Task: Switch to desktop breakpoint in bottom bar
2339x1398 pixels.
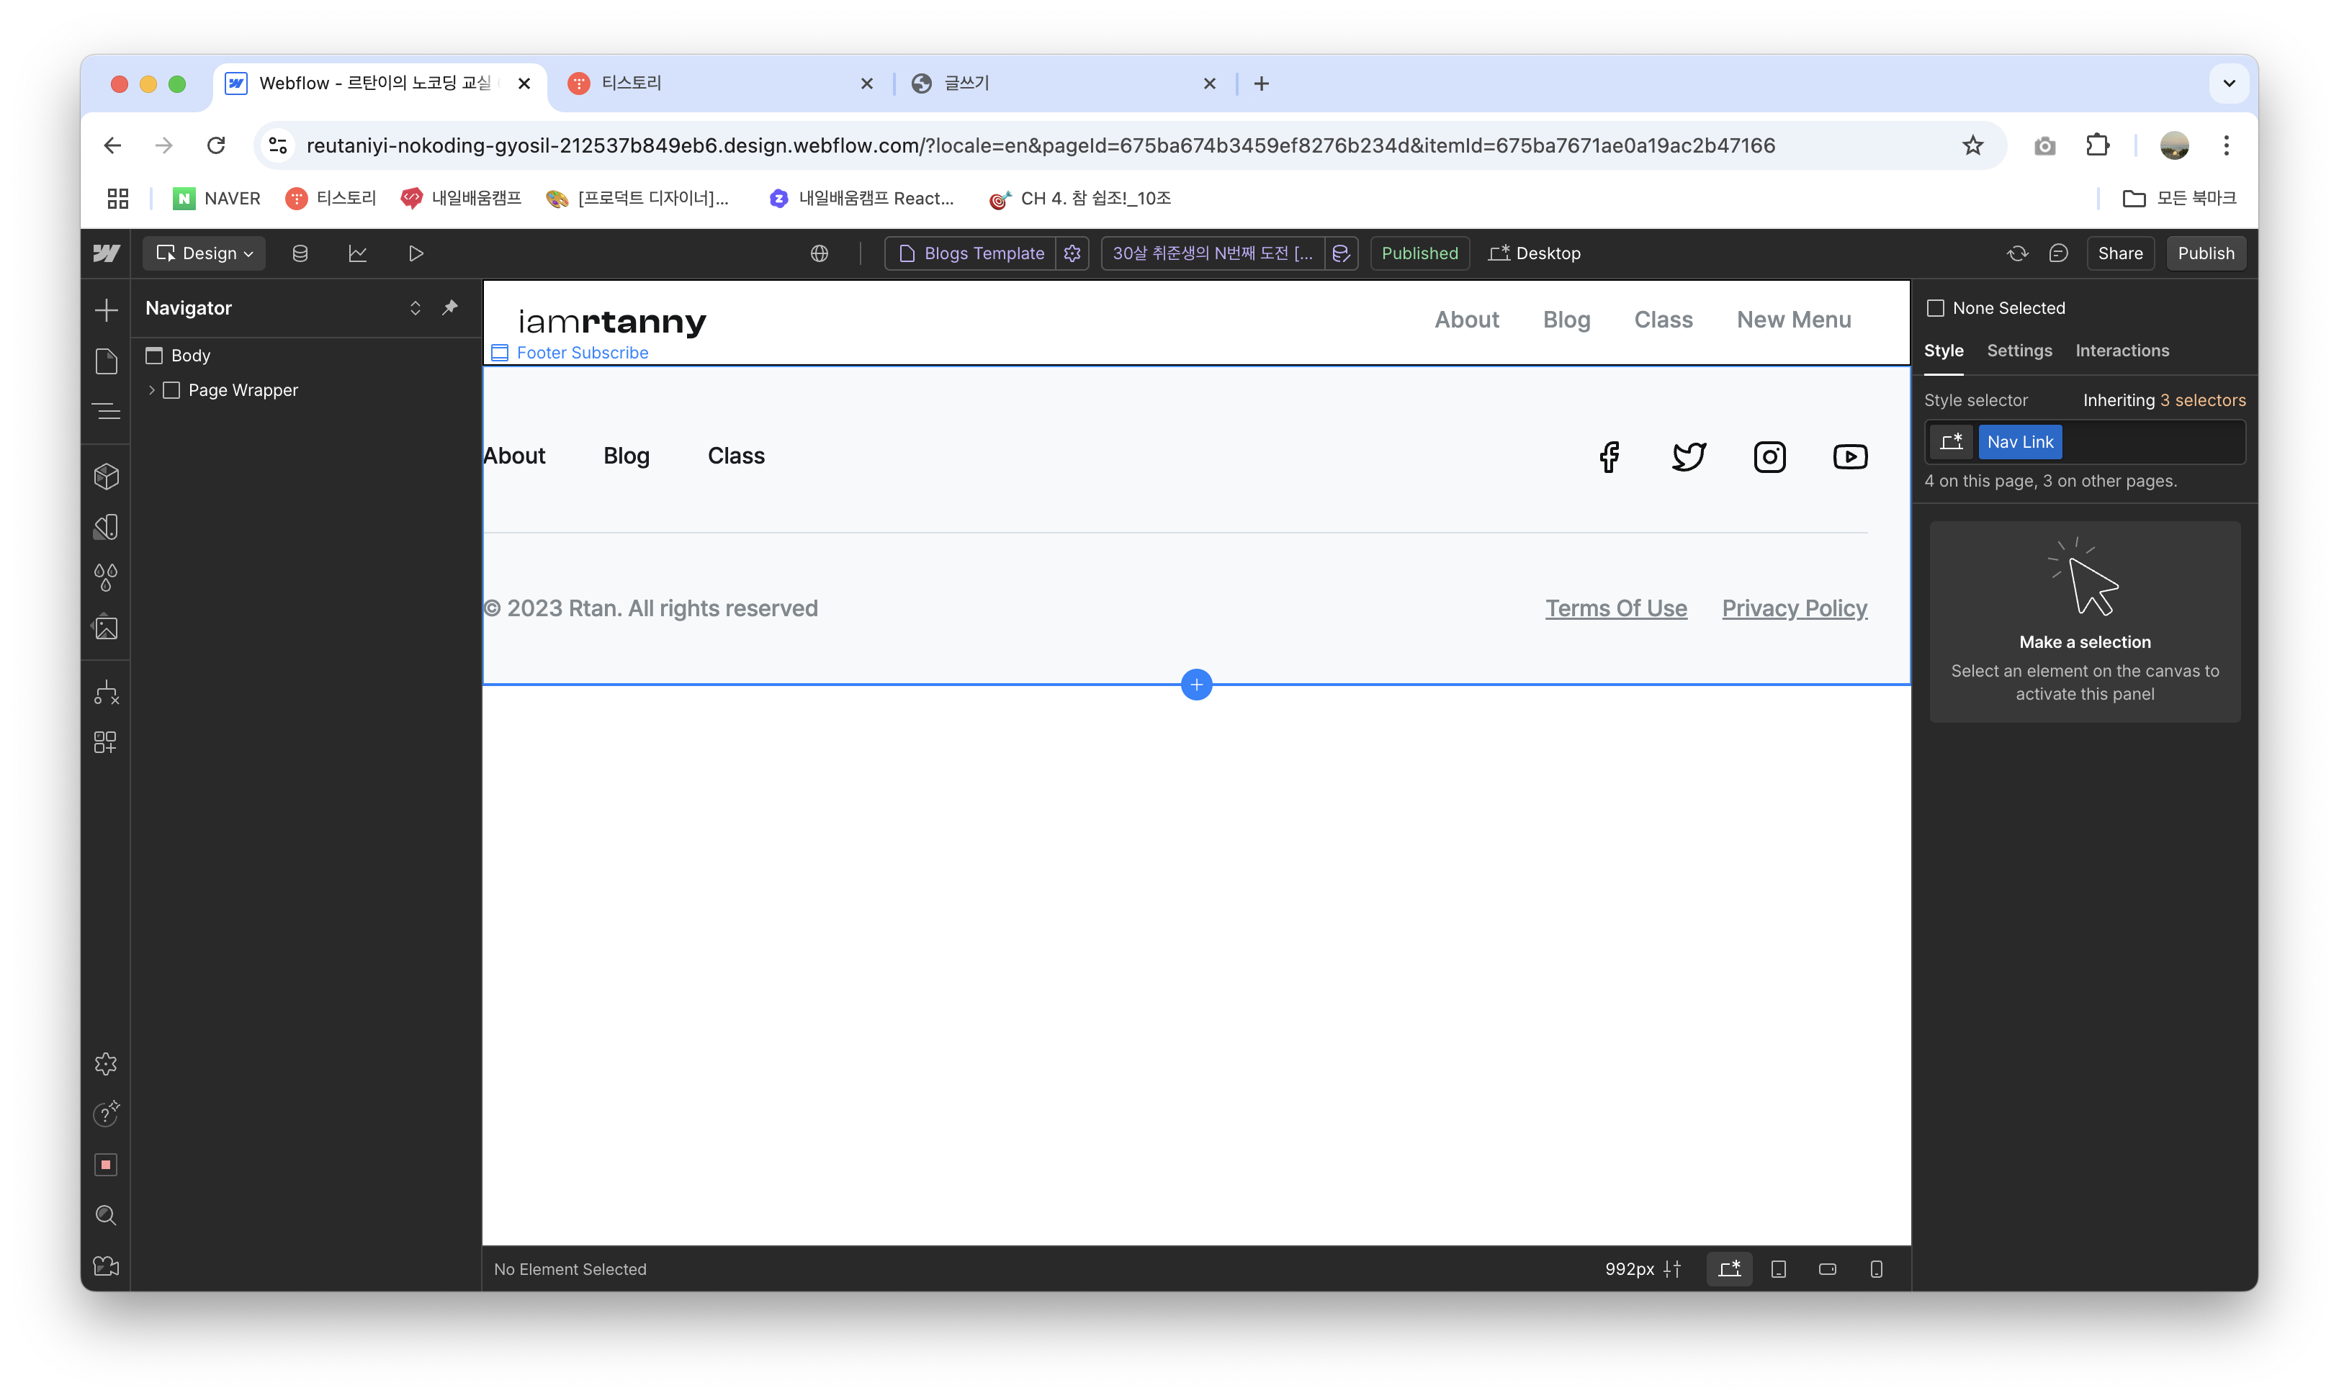Action: pyautogui.click(x=1730, y=1269)
